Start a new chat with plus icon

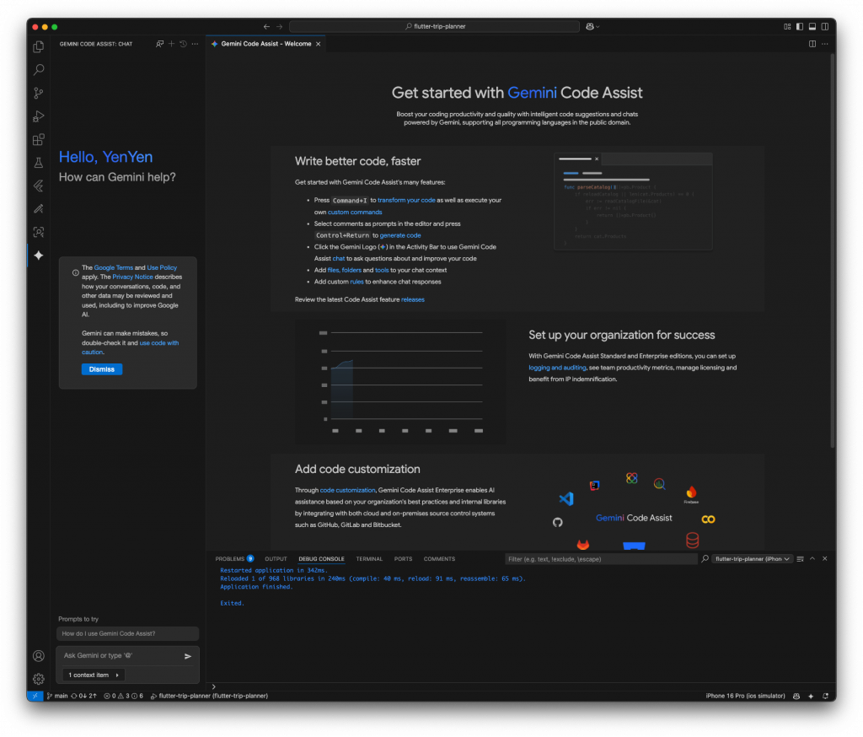[172, 44]
